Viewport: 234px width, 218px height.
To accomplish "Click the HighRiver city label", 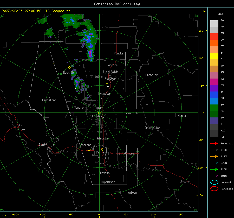I will [x=108, y=182].
